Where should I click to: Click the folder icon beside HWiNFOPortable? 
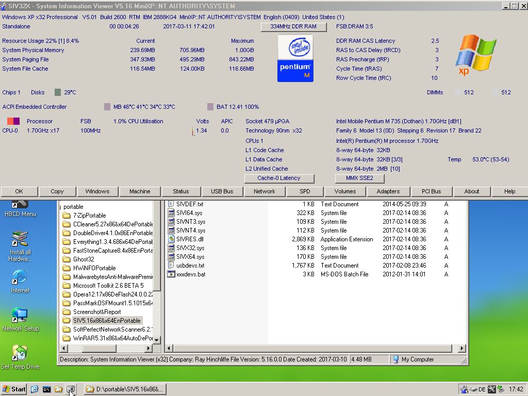coord(67,268)
